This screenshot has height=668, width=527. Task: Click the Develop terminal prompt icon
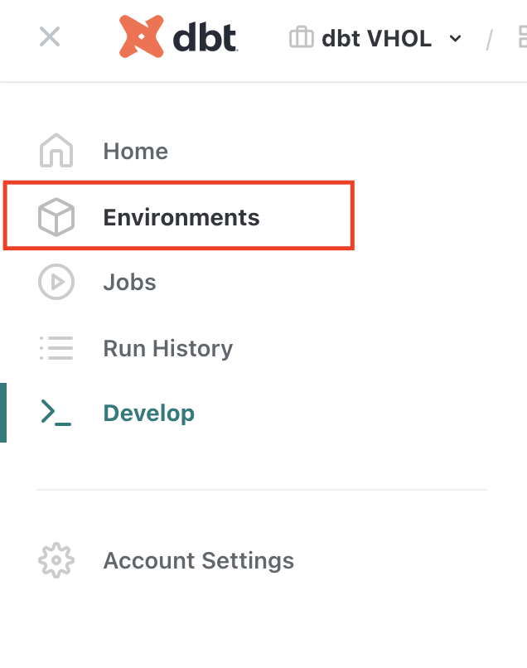56,413
